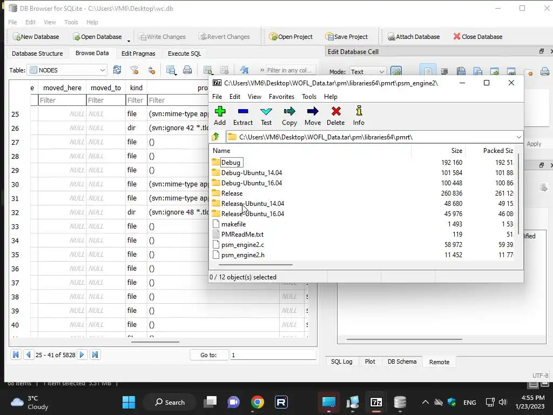Show hidden system tray icons
Screen dimensions: 553x415
(x=426, y=402)
